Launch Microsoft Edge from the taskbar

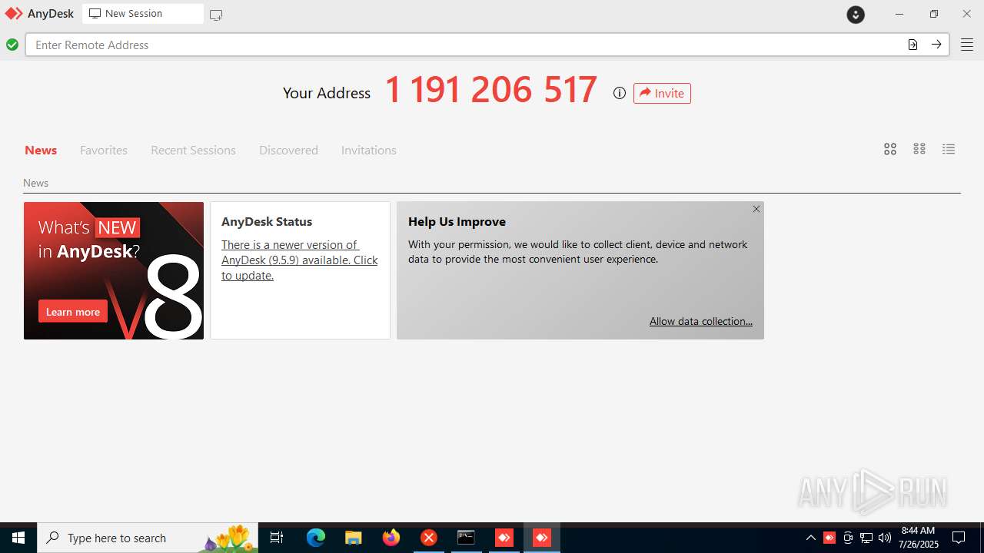316,538
